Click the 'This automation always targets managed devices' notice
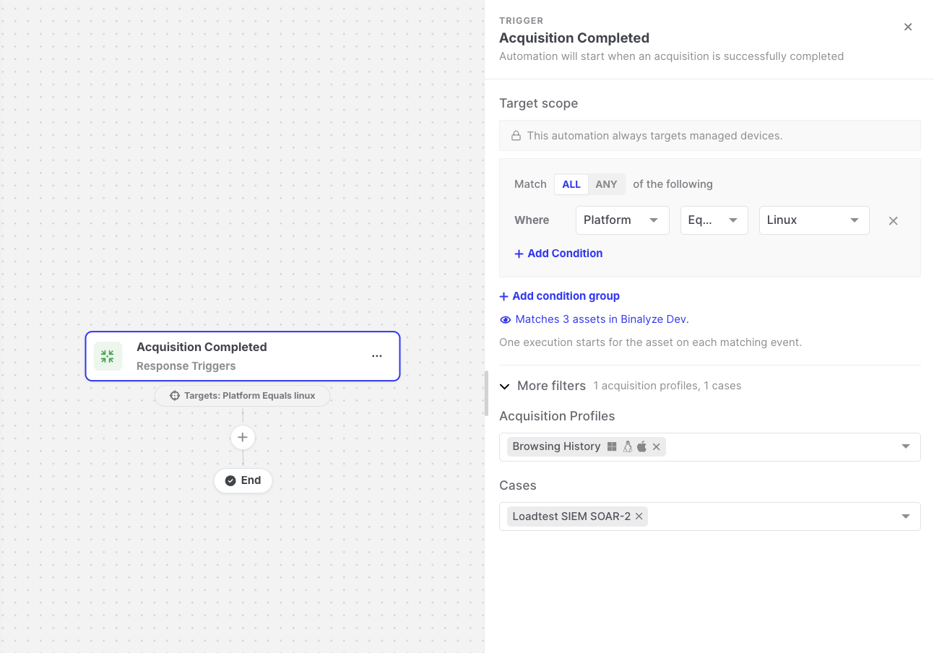Screen dimensions: 934x653 click(710, 136)
